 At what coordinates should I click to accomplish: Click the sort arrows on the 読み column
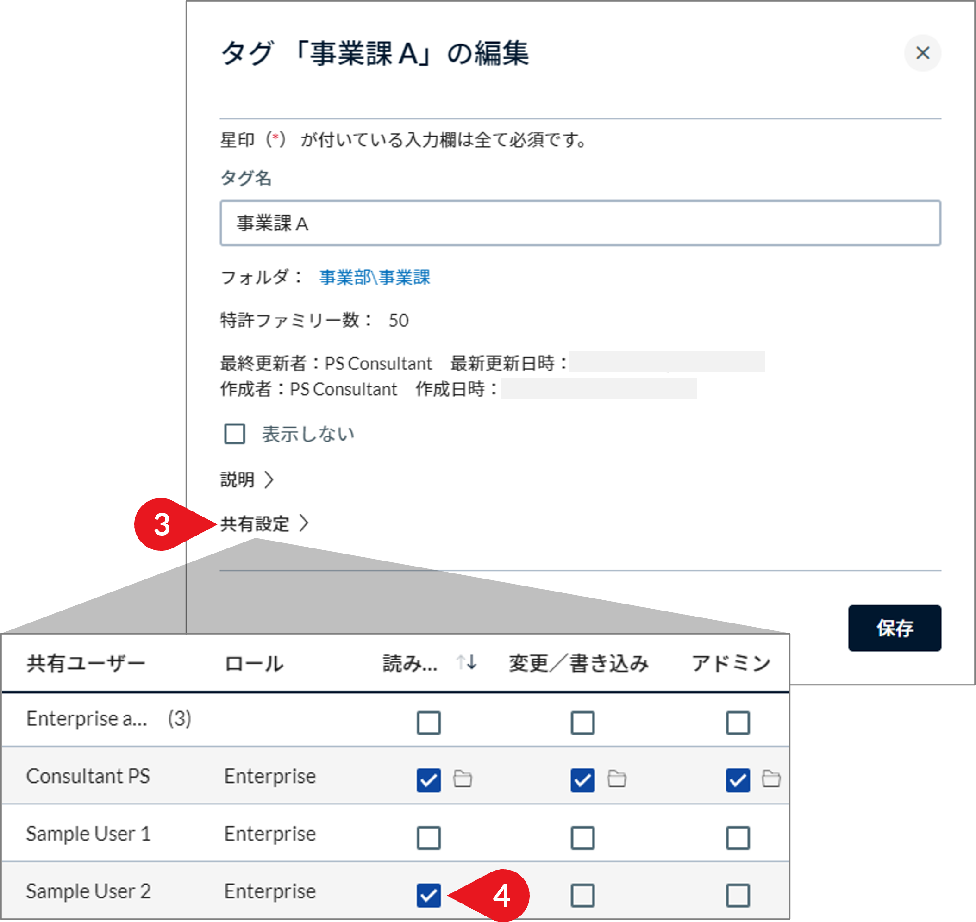pos(467,663)
